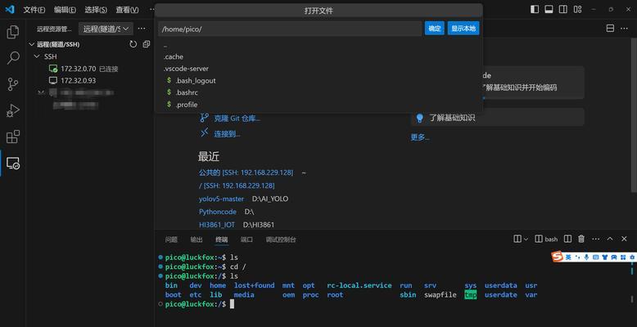Click the 显示本地 button
Viewport: 637px width, 327px height.
coord(463,29)
